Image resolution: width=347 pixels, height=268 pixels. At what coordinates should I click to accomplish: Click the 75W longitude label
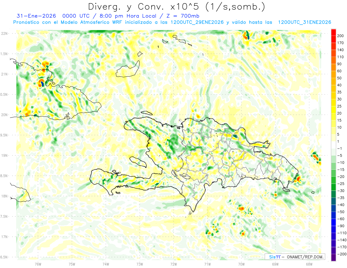pos(72,264)
